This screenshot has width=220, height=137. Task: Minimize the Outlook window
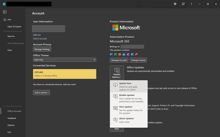point(199,4)
